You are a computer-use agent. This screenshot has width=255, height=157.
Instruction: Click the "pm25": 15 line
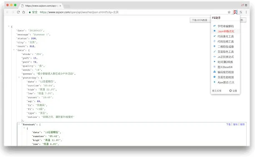(x=30, y=58)
